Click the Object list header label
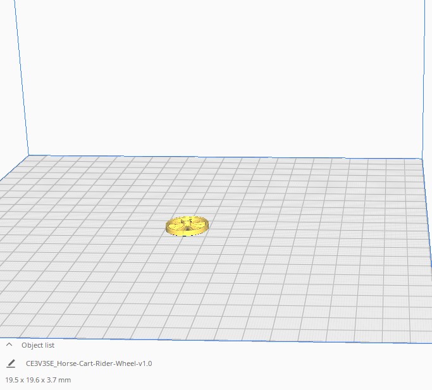The height and width of the screenshot is (390, 432). (38, 345)
